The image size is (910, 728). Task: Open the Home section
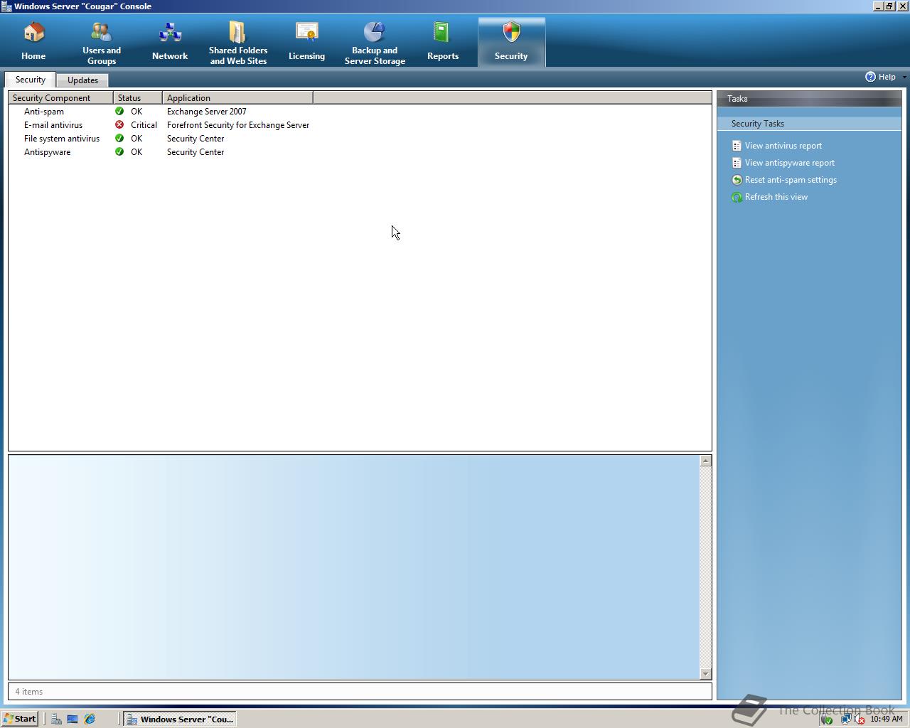[33, 43]
